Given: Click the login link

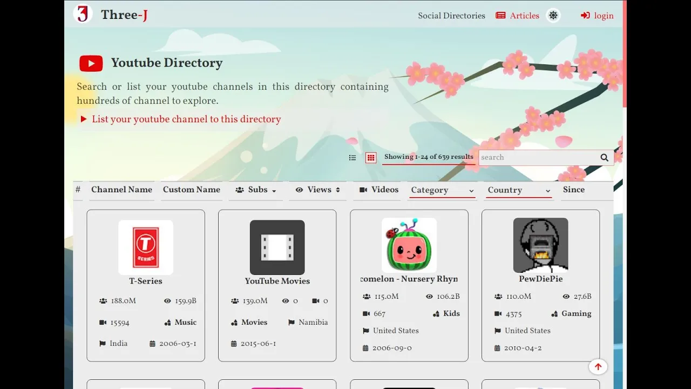Looking at the screenshot, I should point(597,16).
